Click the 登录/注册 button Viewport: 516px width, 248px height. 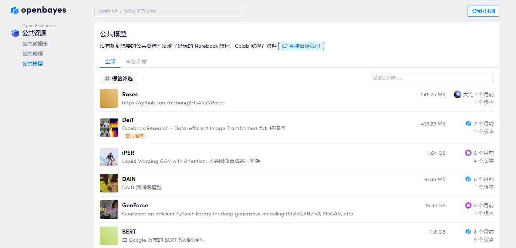(x=483, y=11)
